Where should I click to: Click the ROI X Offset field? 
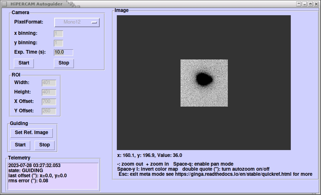(x=49, y=101)
